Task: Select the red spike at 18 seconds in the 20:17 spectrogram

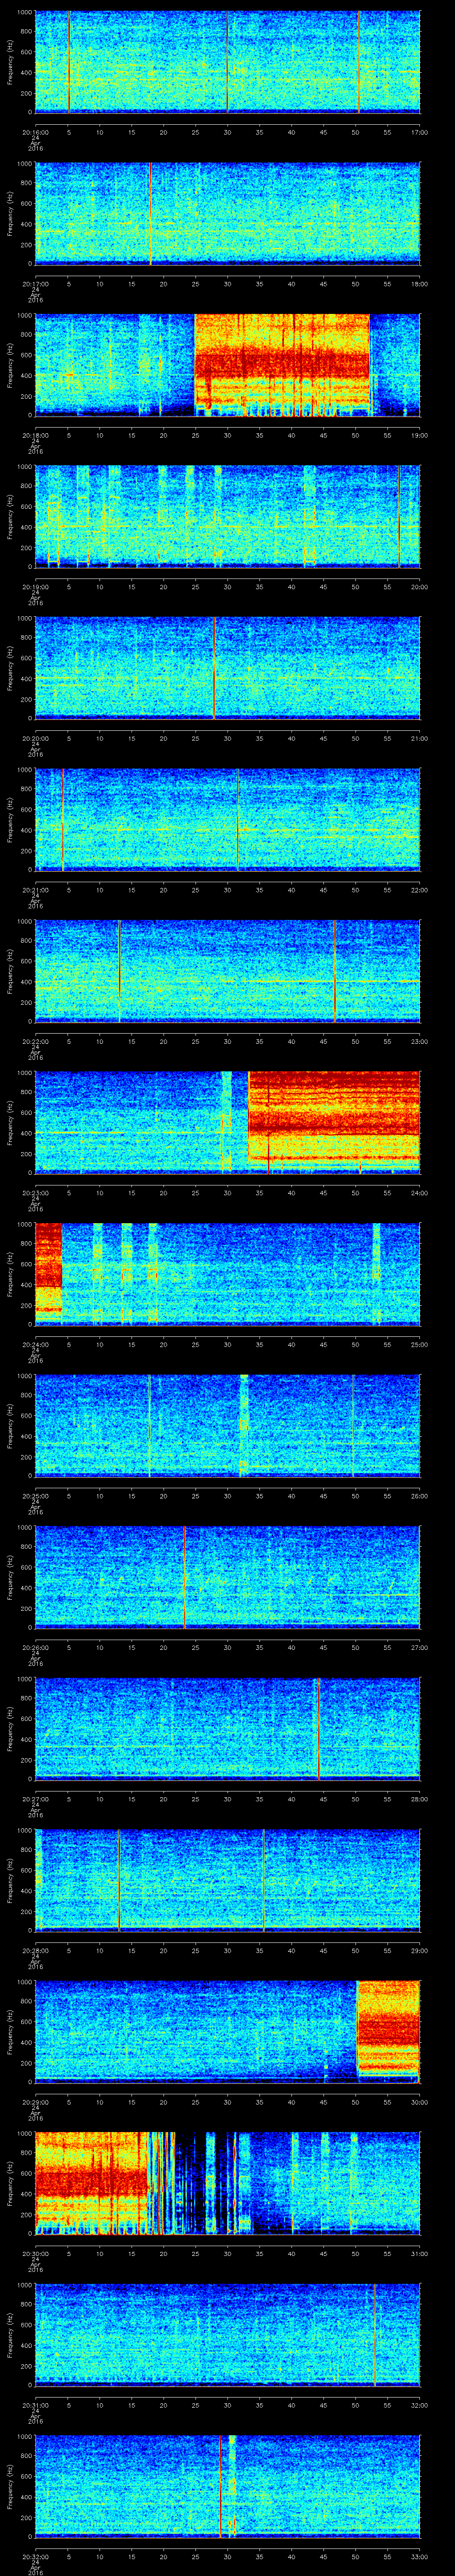Action: click(x=150, y=213)
